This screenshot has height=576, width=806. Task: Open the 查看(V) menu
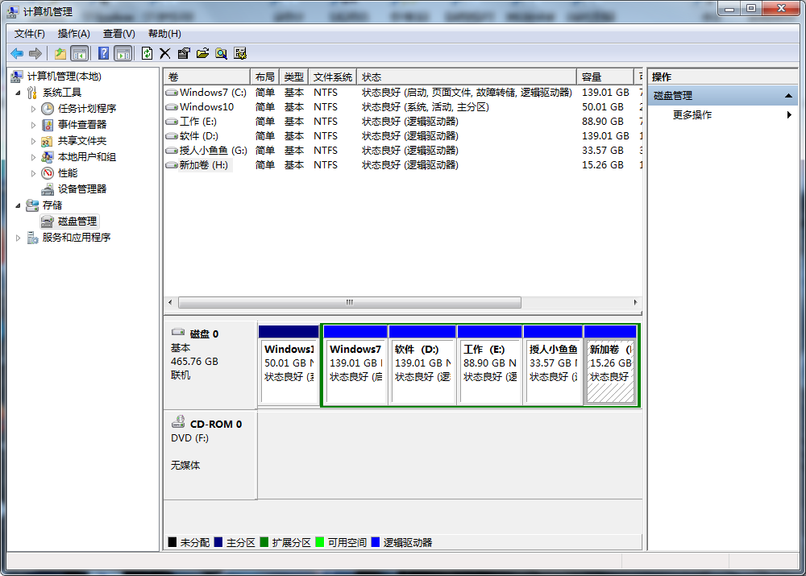coord(118,34)
